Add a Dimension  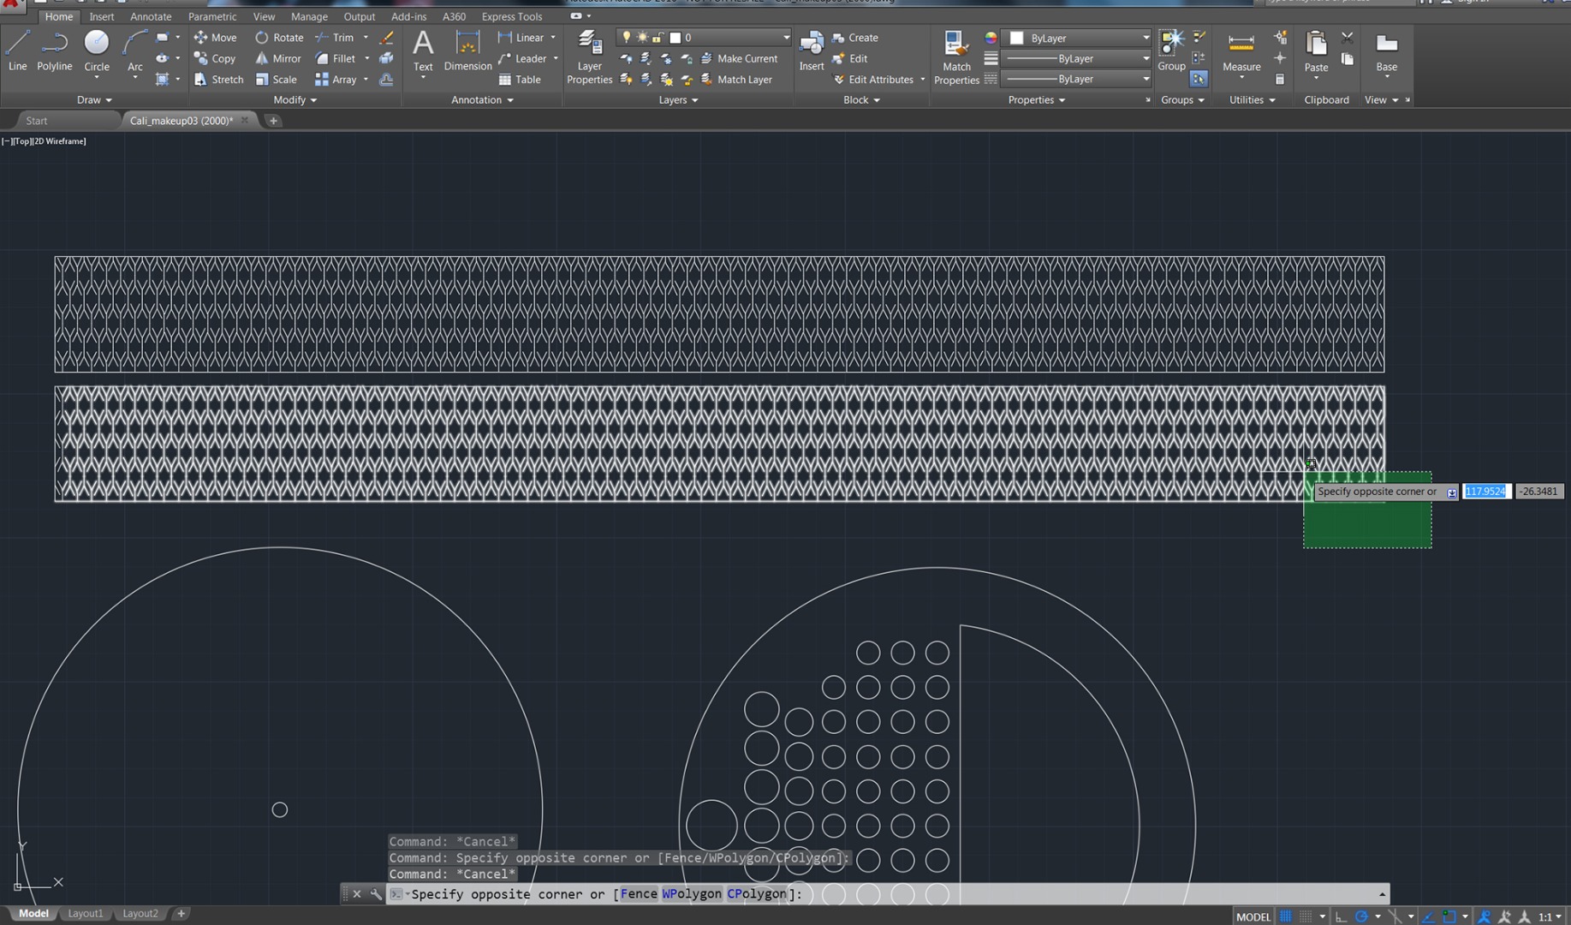click(x=467, y=51)
